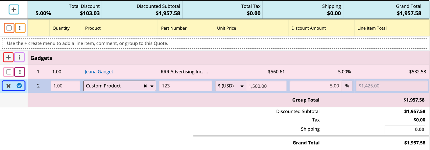
Task: Open the $ (USD) currency dropdown
Action: point(231,86)
